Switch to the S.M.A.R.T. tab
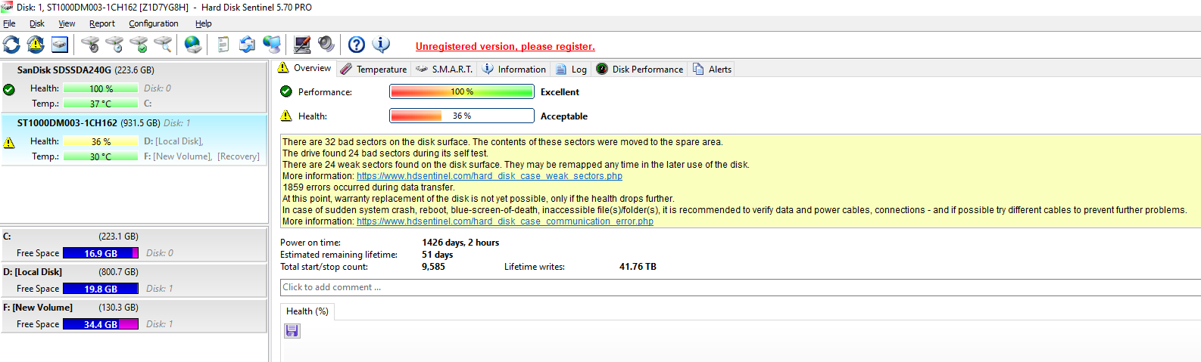Screen dimensions: 1201x362 (445, 69)
